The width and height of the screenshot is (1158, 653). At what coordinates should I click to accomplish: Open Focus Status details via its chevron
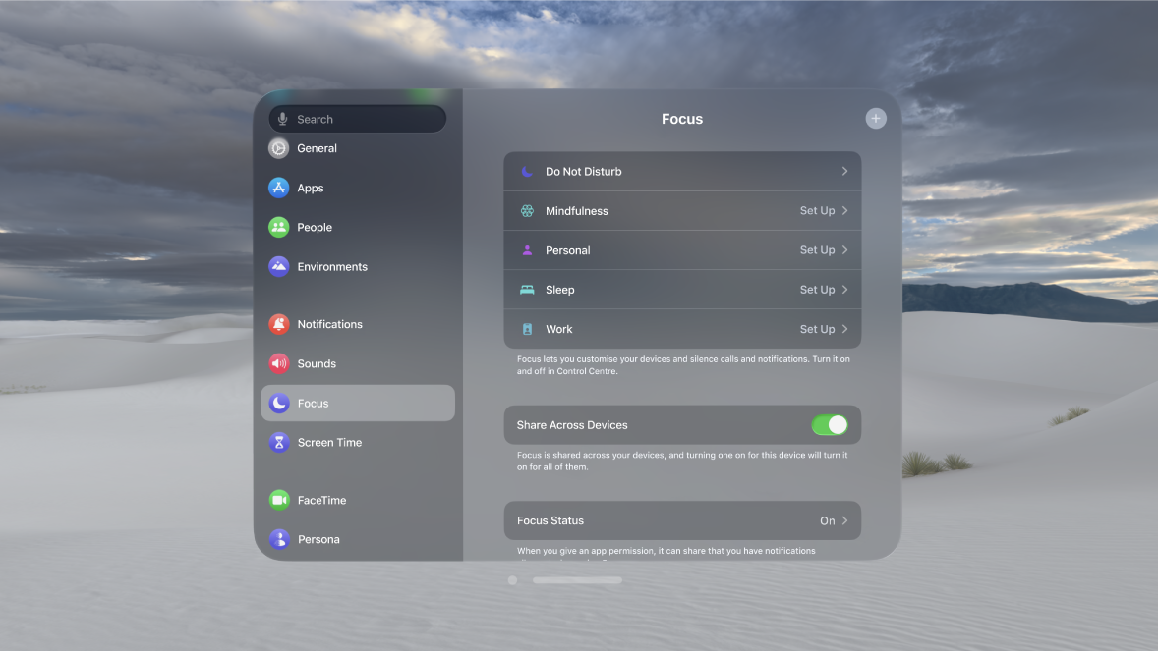(843, 520)
